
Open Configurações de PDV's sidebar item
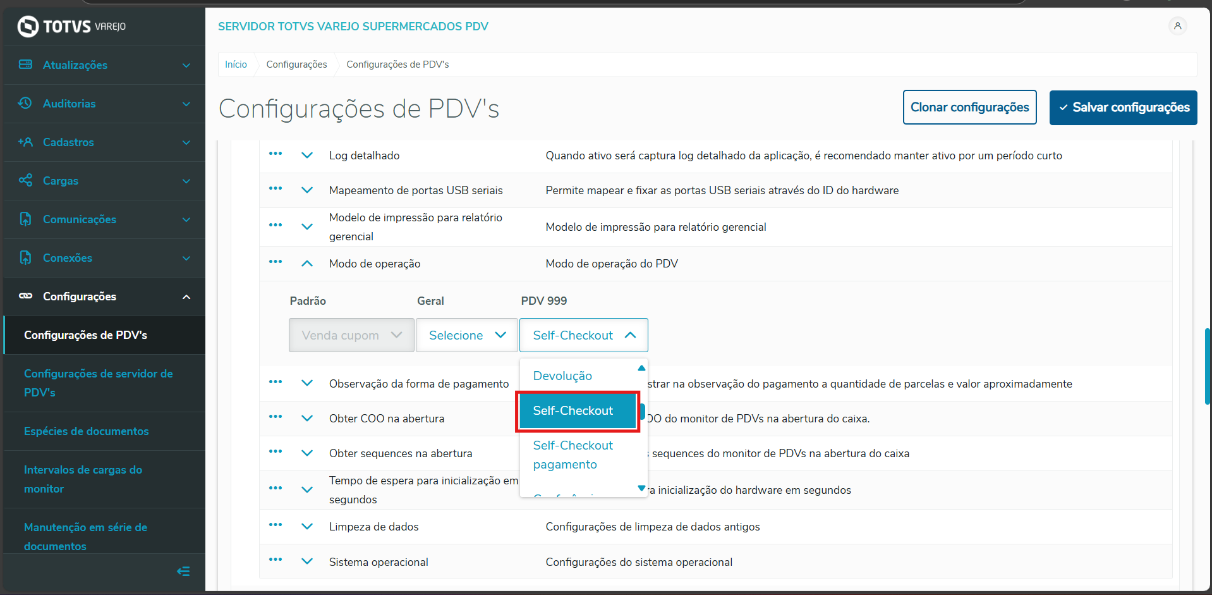104,335
